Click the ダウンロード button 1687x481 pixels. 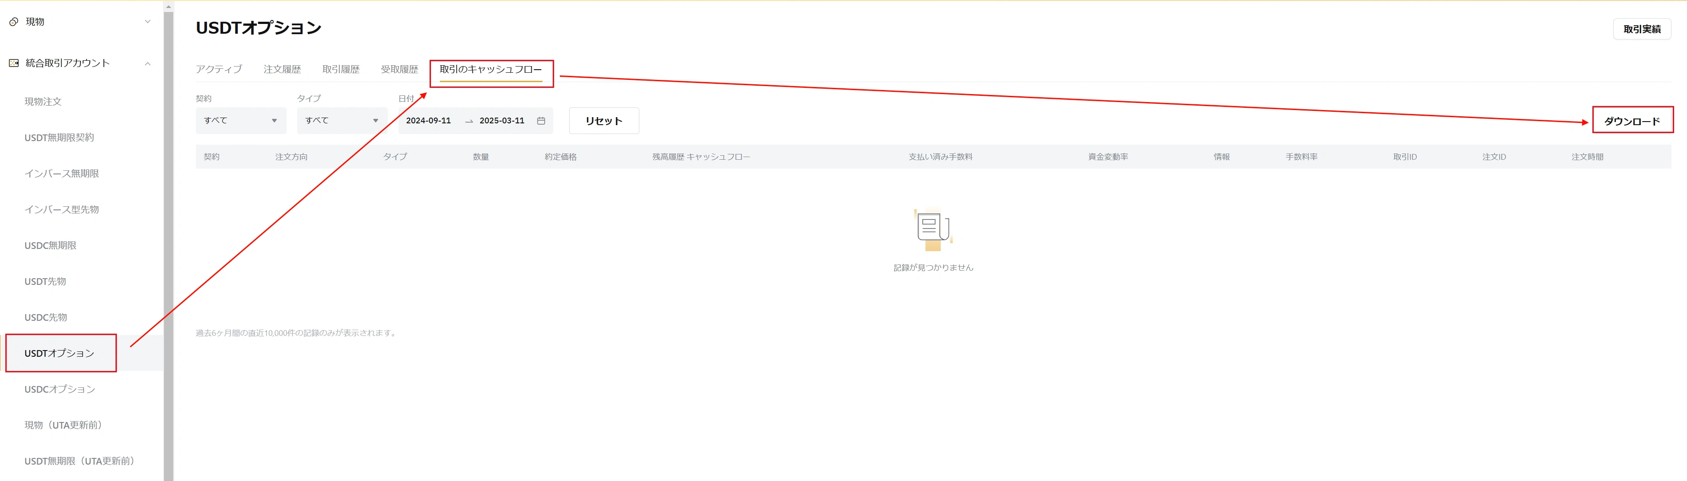pyautogui.click(x=1632, y=120)
